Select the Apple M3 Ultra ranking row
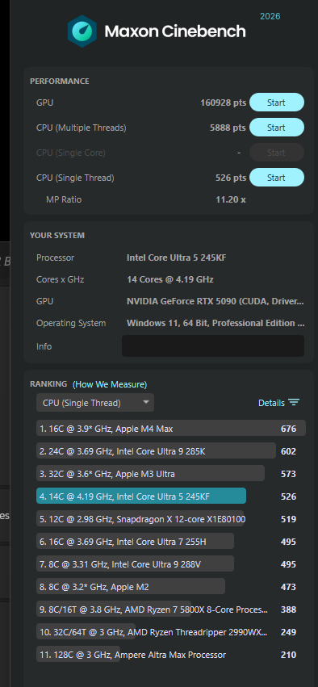 pos(150,474)
